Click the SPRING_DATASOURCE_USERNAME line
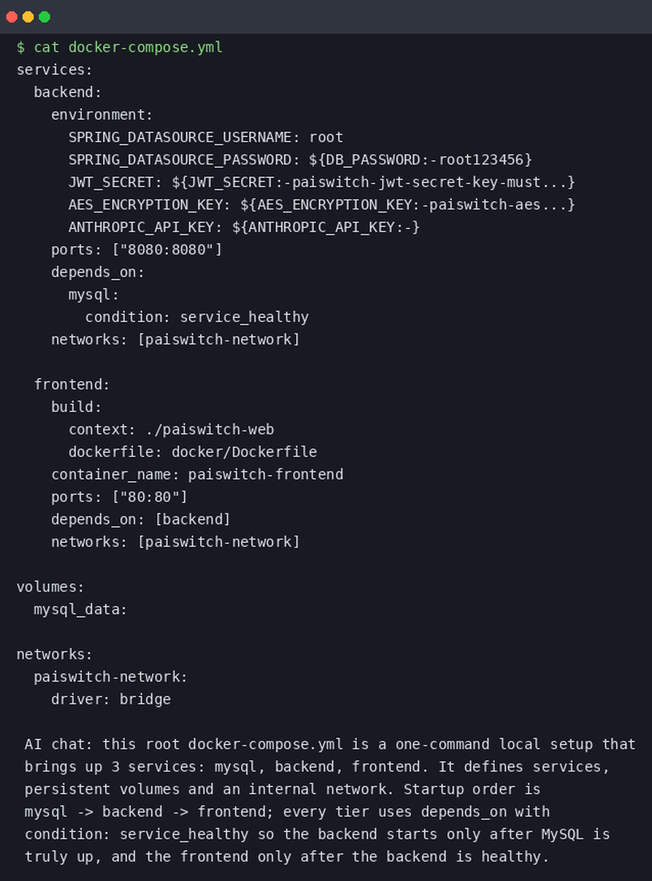Screen dimensions: 652x881 (x=205, y=137)
